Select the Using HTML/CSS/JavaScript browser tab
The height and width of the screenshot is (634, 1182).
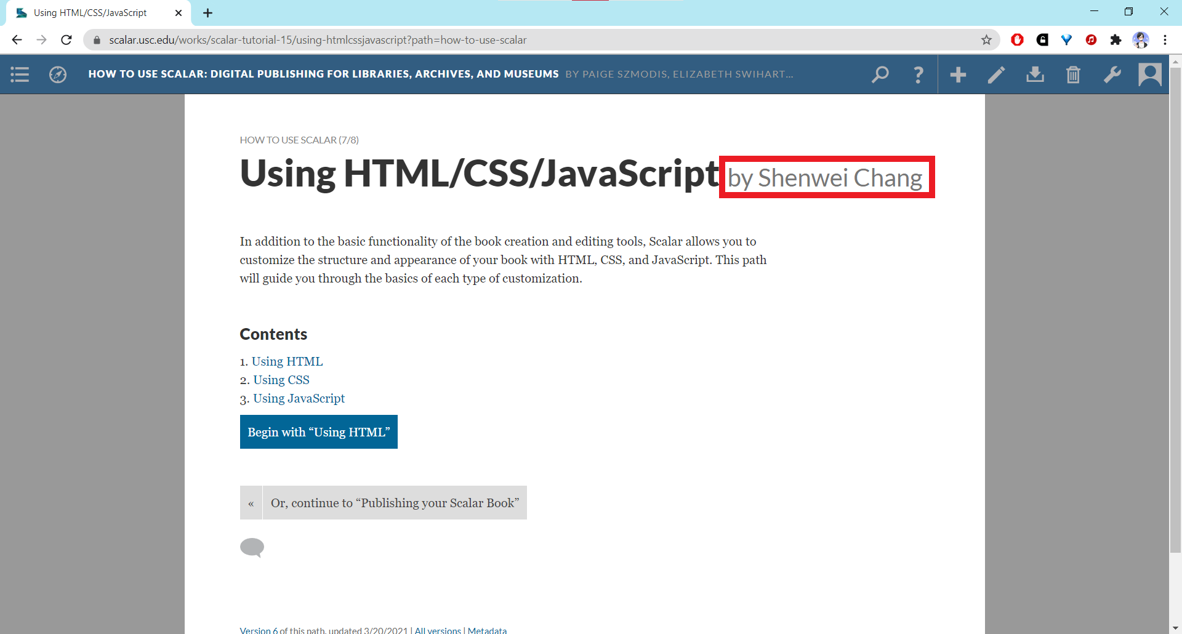pyautogui.click(x=92, y=13)
